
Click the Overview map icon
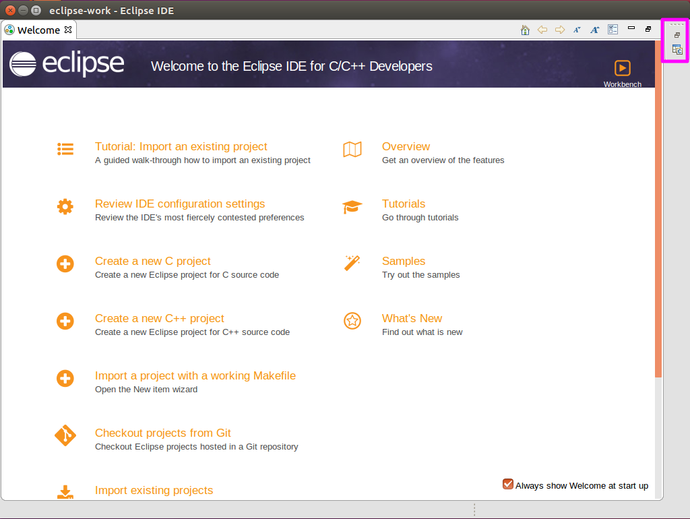coord(352,150)
